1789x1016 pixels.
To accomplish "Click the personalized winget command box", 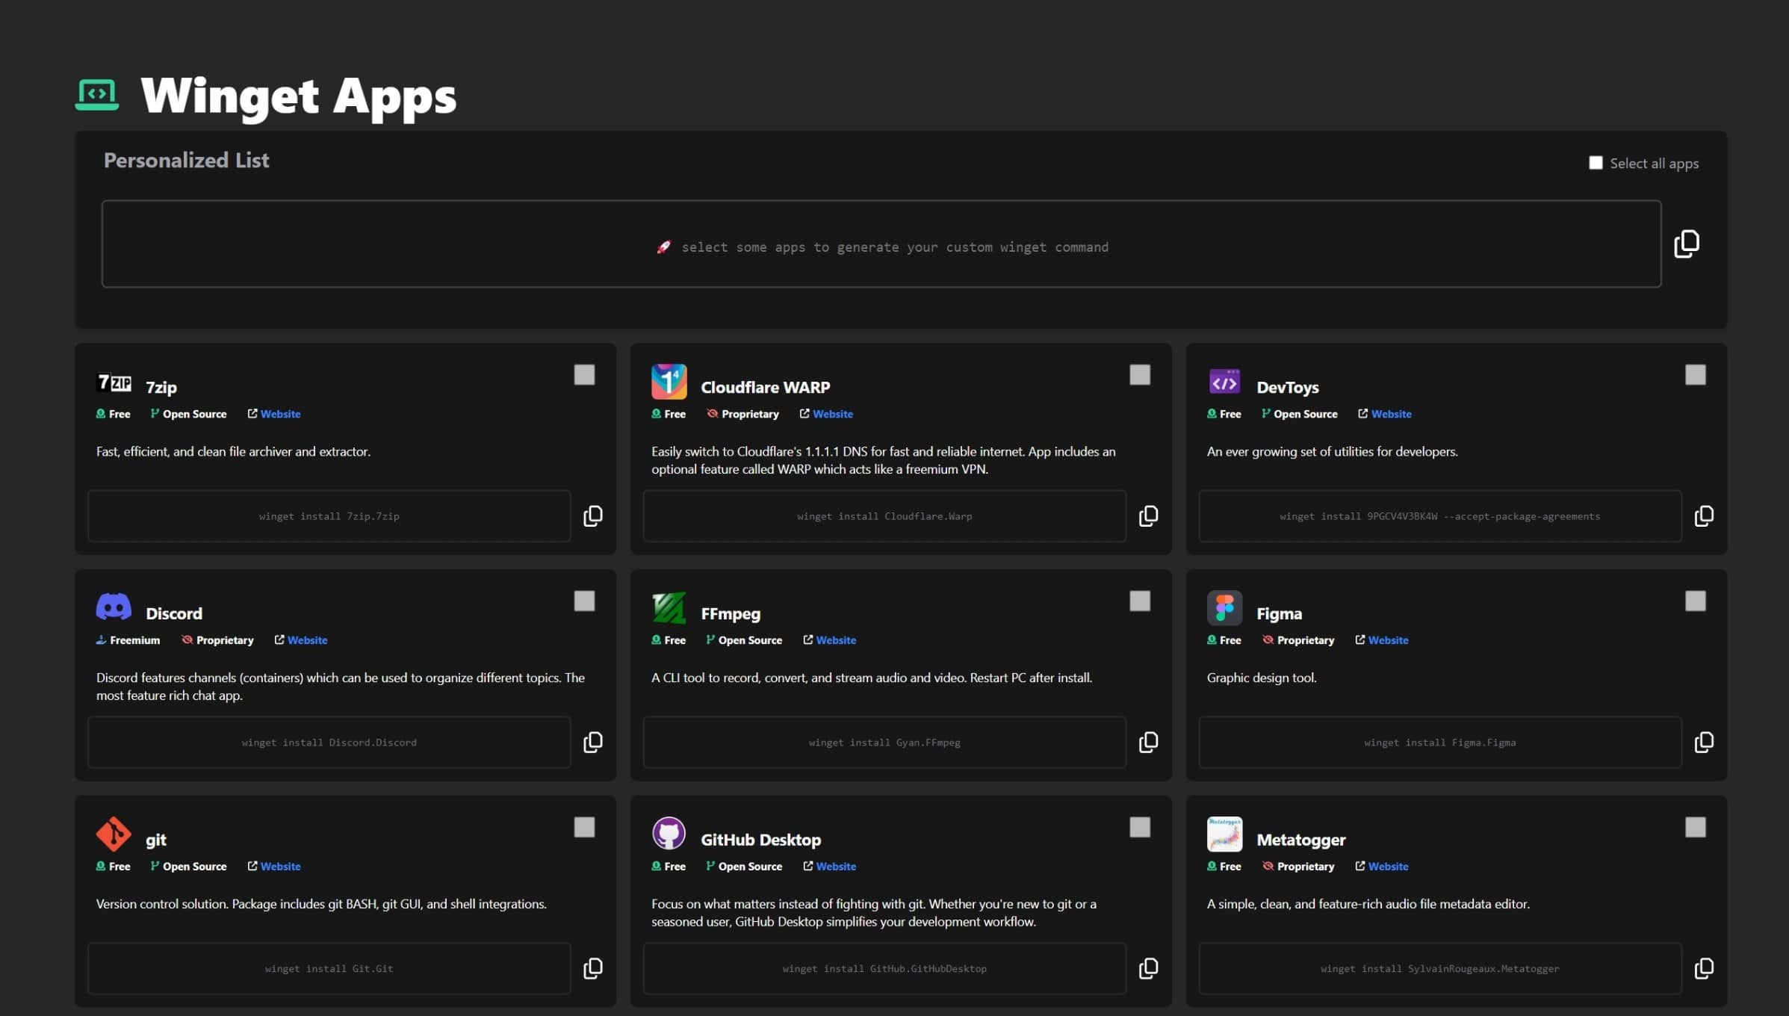I will (881, 244).
